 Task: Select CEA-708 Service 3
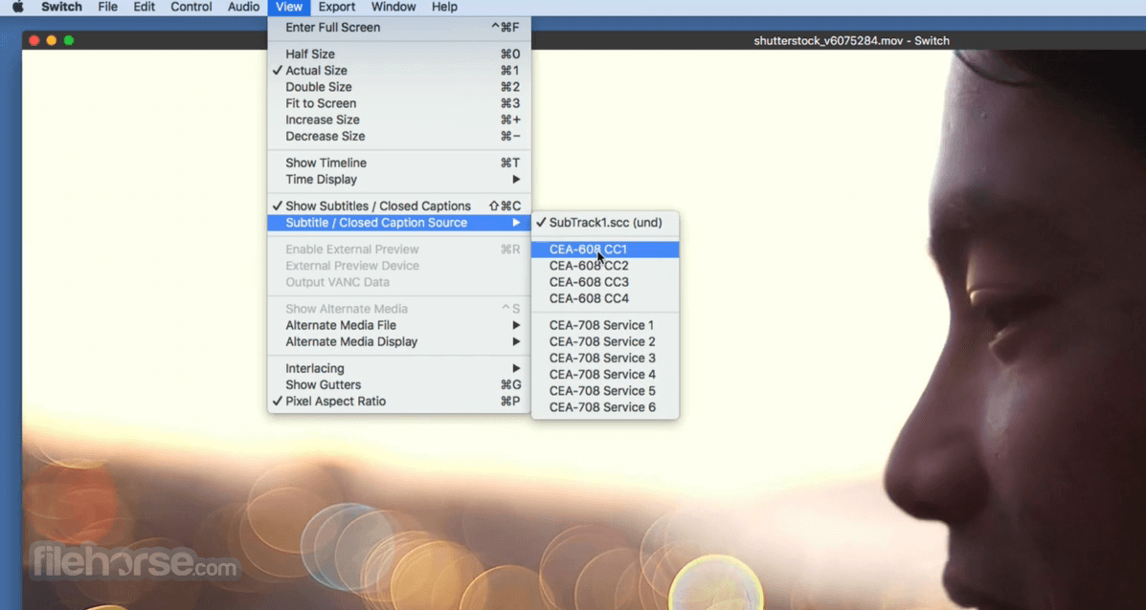(x=605, y=359)
